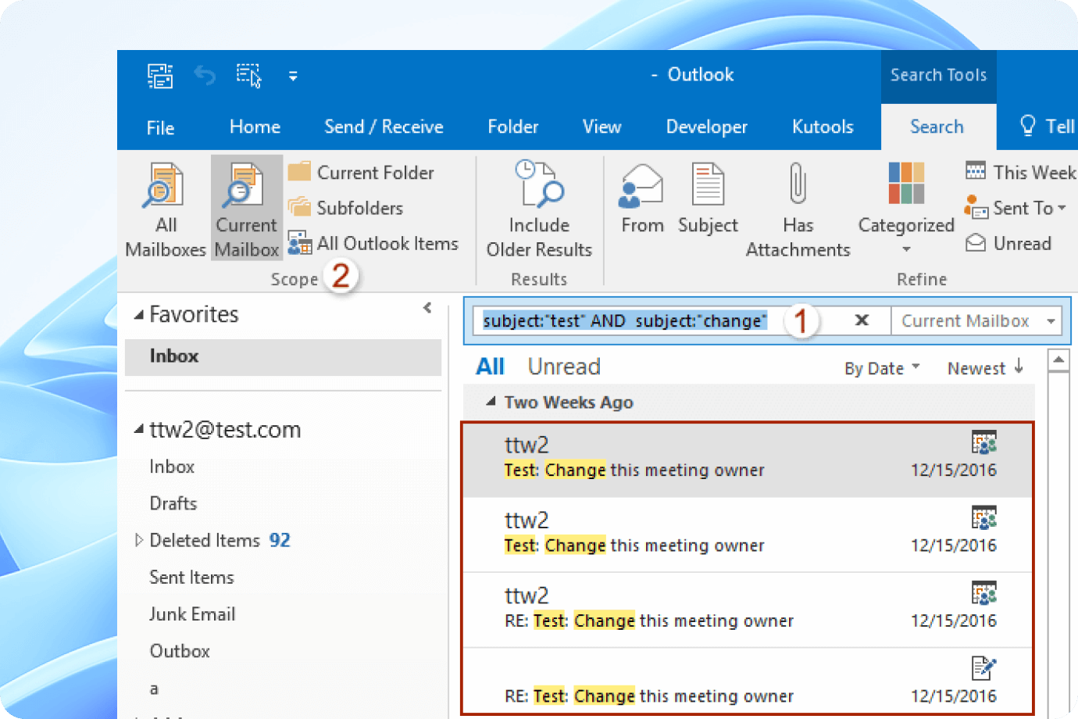Image resolution: width=1078 pixels, height=719 pixels.
Task: Refine search by From
Action: pyautogui.click(x=642, y=199)
